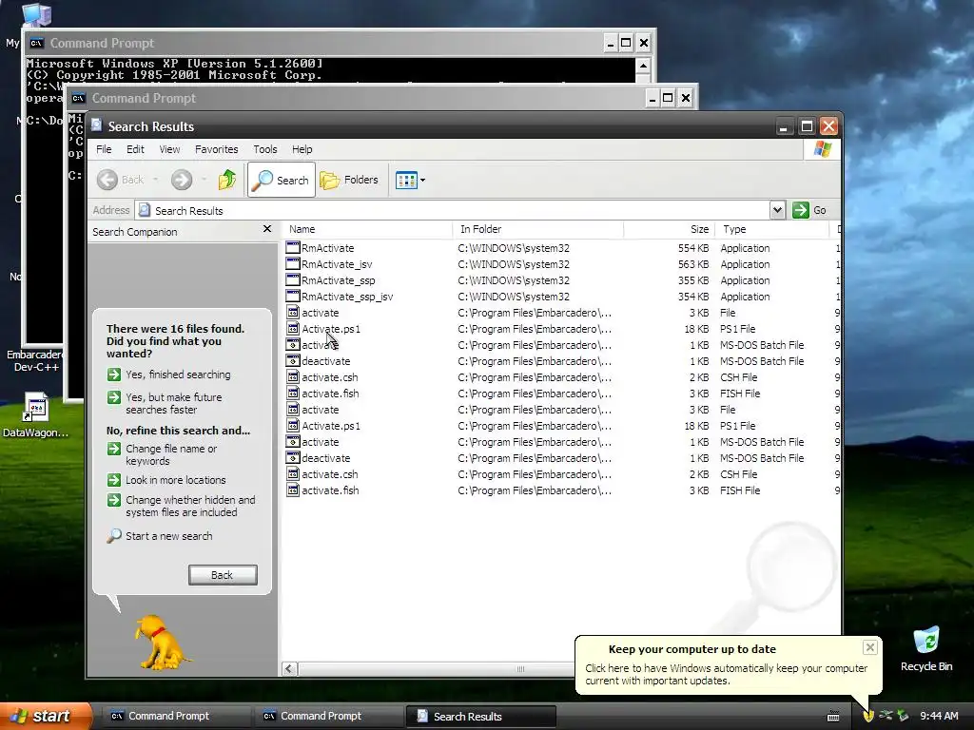The image size is (974, 730).
Task: Switch to second Command Prompt taskbar button
Action: point(328,716)
